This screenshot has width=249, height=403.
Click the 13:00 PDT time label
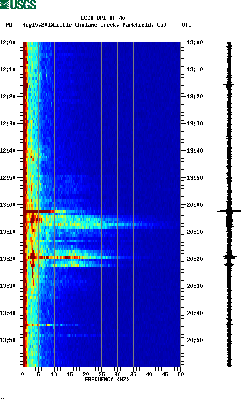[8, 204]
